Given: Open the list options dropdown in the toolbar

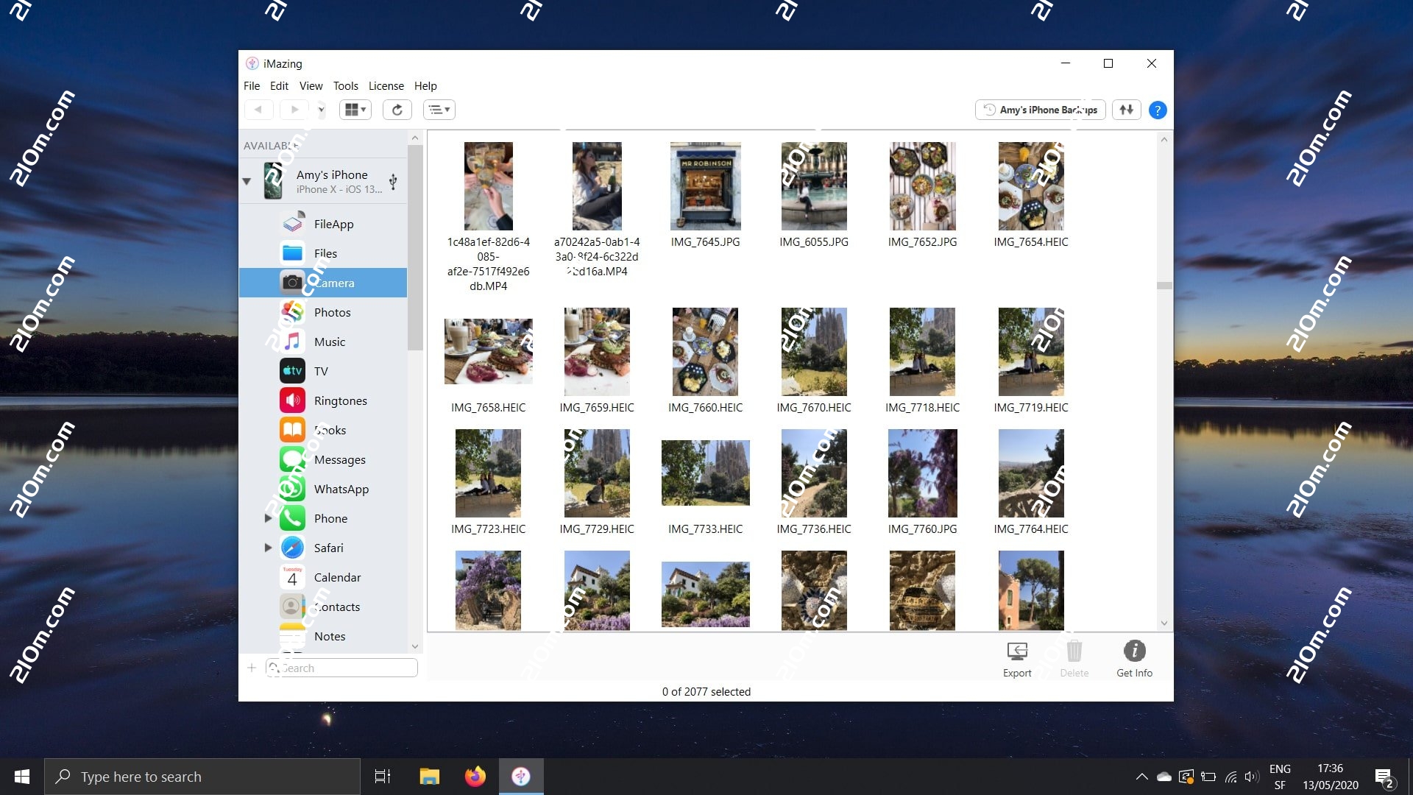Looking at the screenshot, I should tap(439, 109).
